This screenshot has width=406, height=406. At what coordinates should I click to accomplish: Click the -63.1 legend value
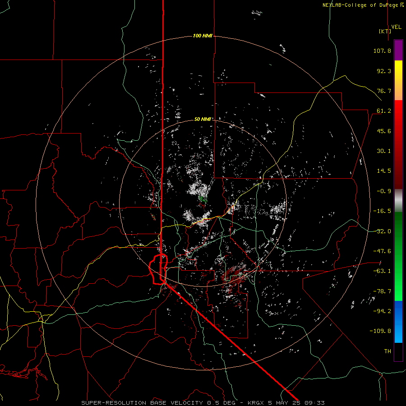pyautogui.click(x=382, y=271)
